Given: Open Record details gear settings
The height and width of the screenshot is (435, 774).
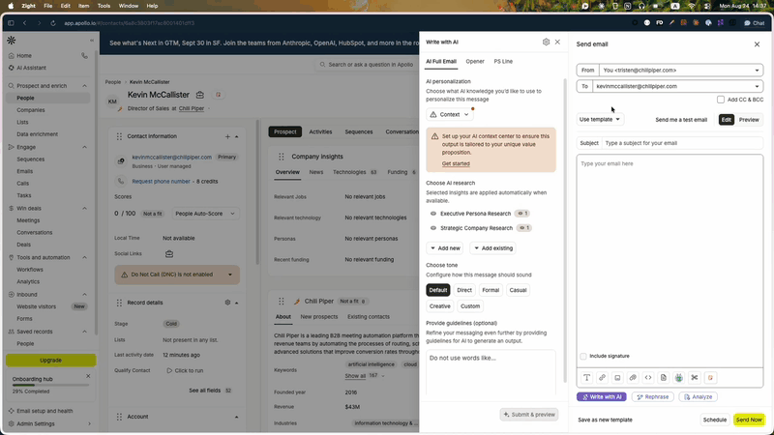Looking at the screenshot, I should click(x=227, y=303).
